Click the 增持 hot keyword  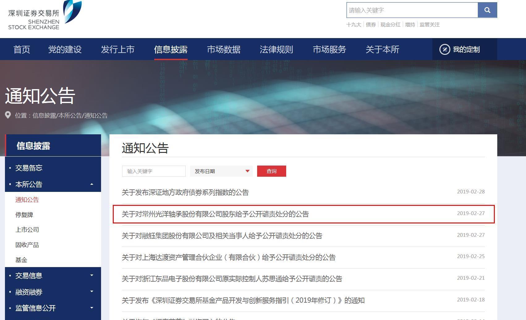coord(410,24)
